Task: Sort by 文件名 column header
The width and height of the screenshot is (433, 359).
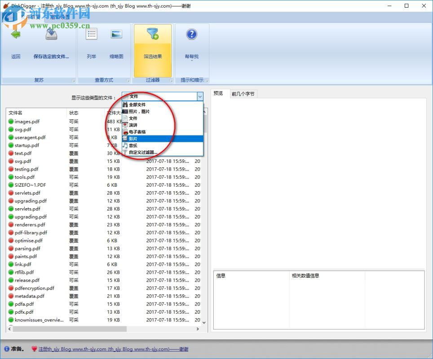Action: [36, 113]
